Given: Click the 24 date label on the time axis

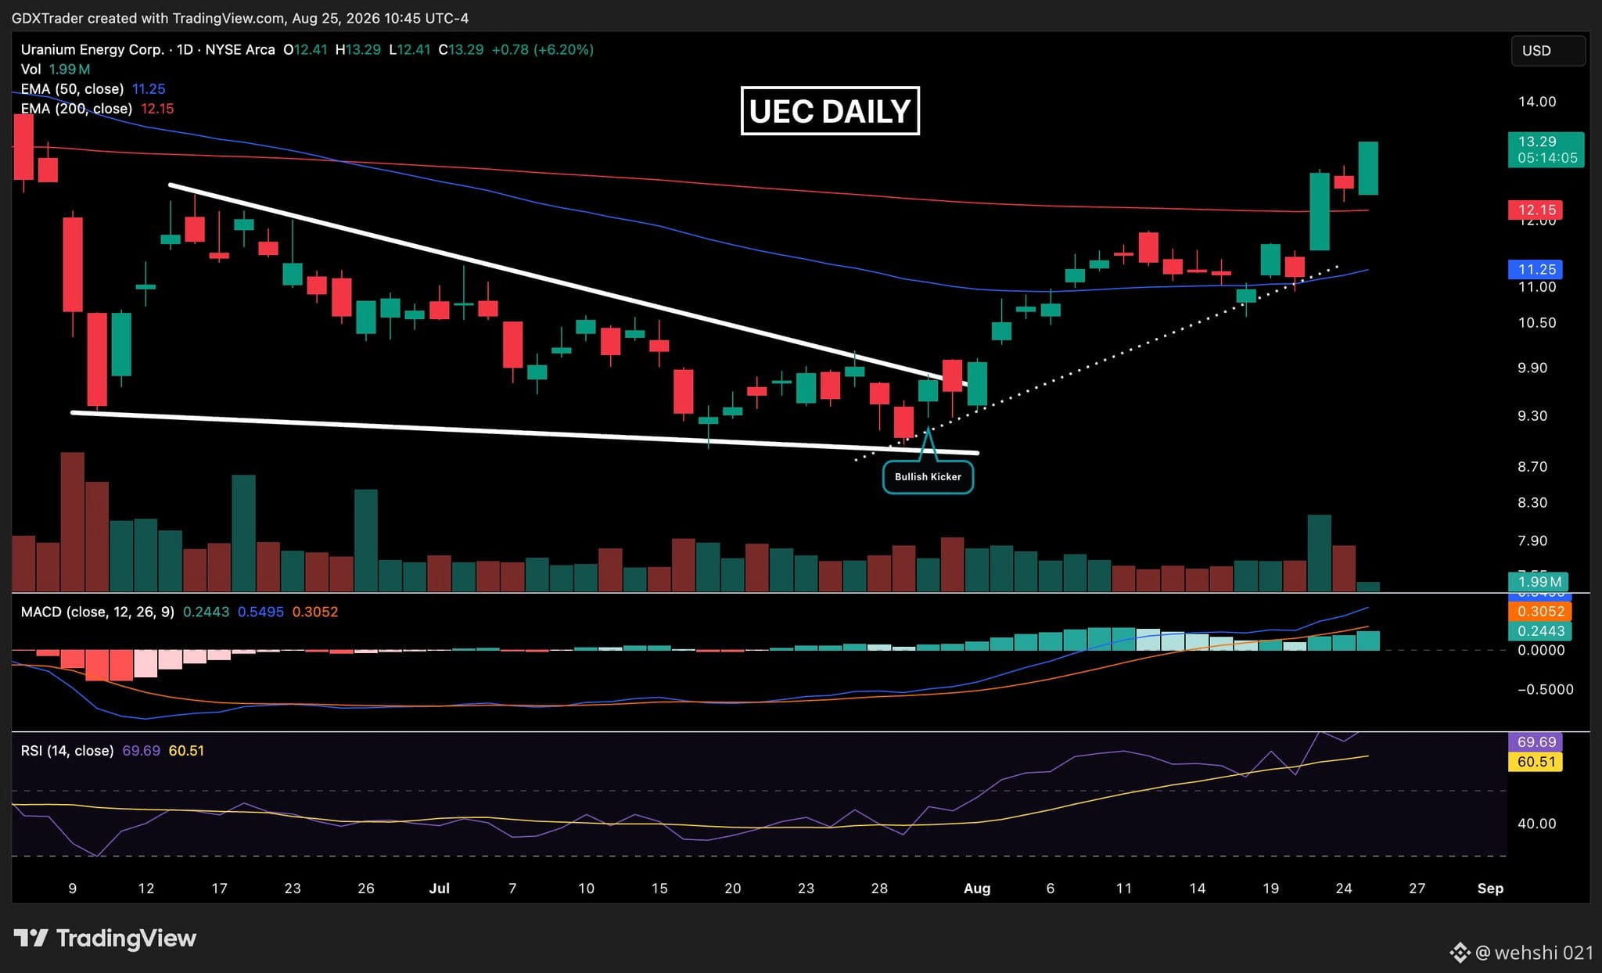Looking at the screenshot, I should click(1344, 889).
